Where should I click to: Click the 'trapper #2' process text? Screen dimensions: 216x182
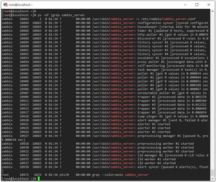[x=147, y=101]
